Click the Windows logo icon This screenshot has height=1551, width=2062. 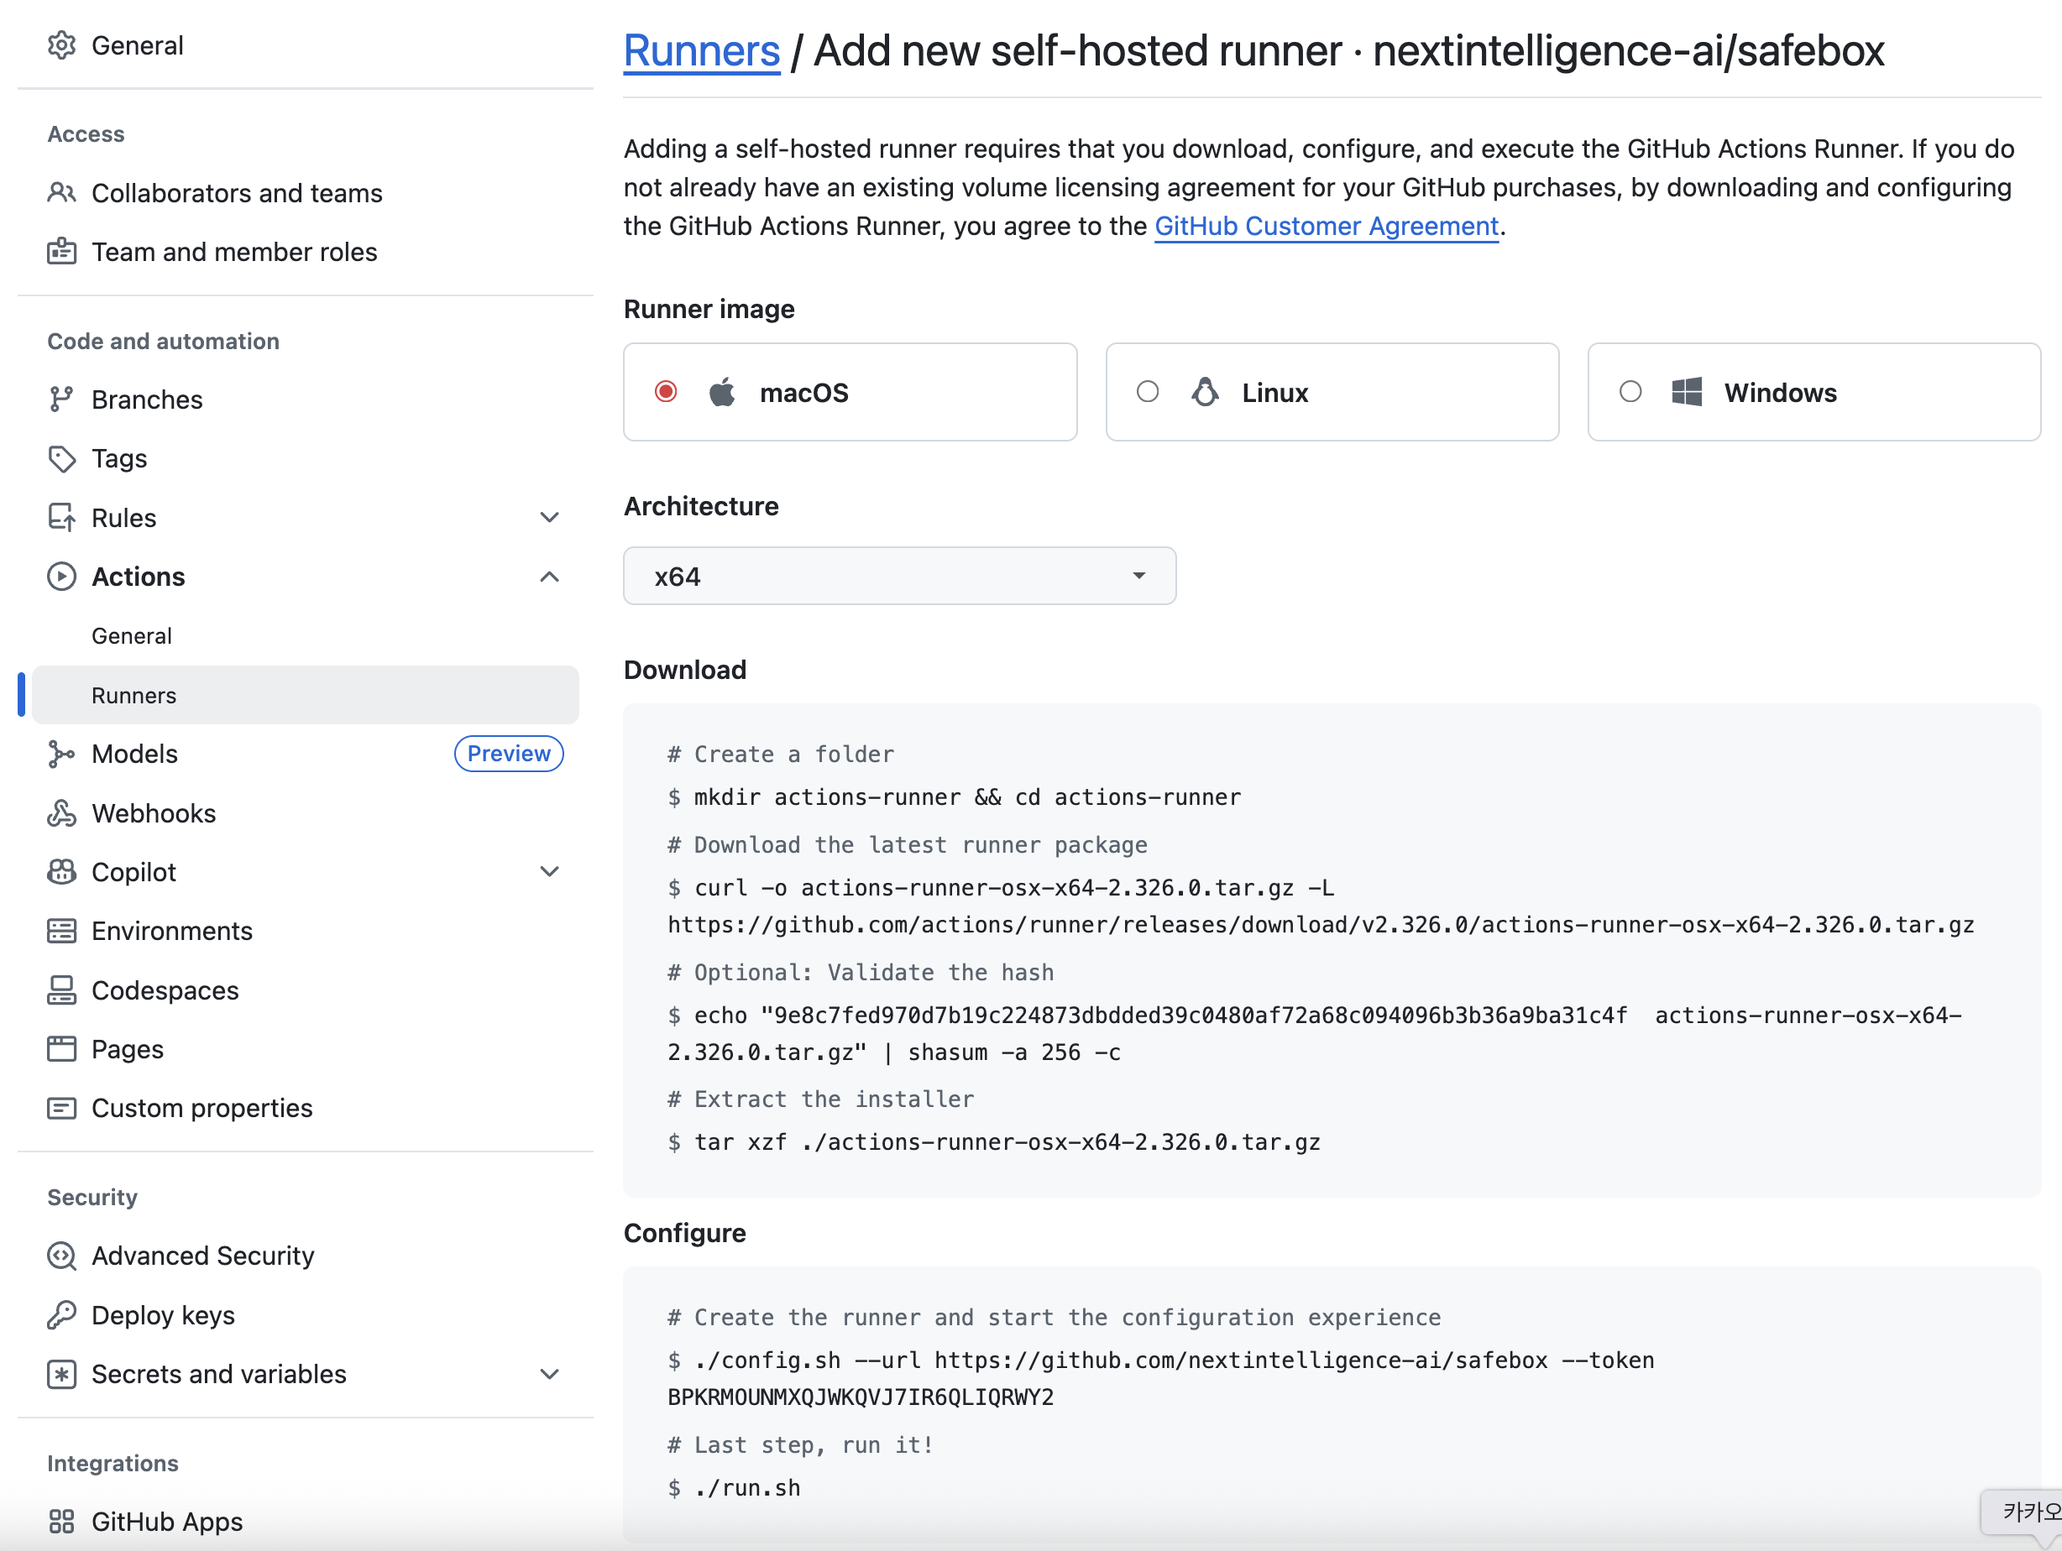tap(1687, 391)
